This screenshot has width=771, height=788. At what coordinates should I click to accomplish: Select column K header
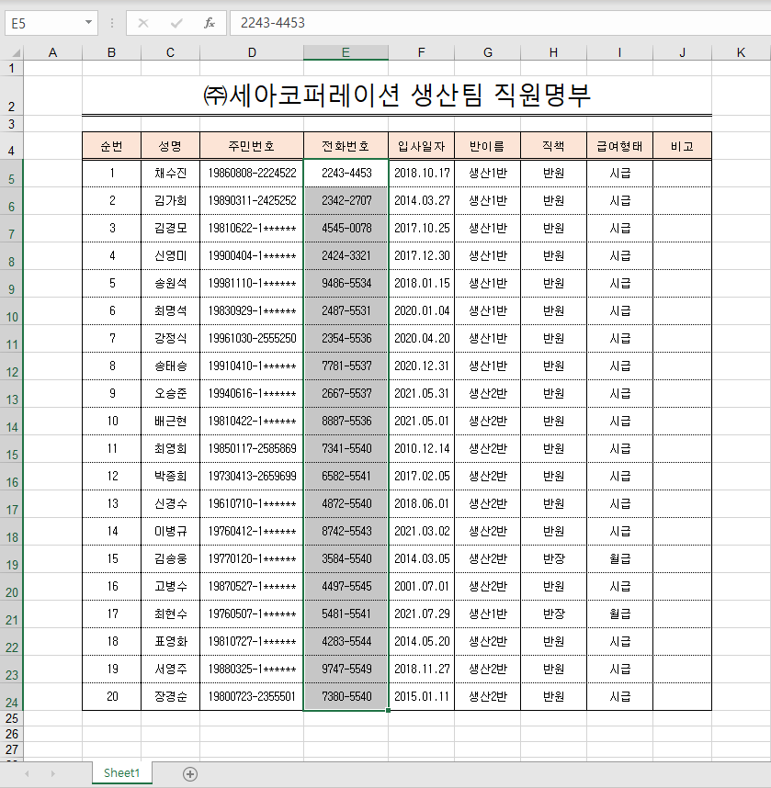click(741, 52)
